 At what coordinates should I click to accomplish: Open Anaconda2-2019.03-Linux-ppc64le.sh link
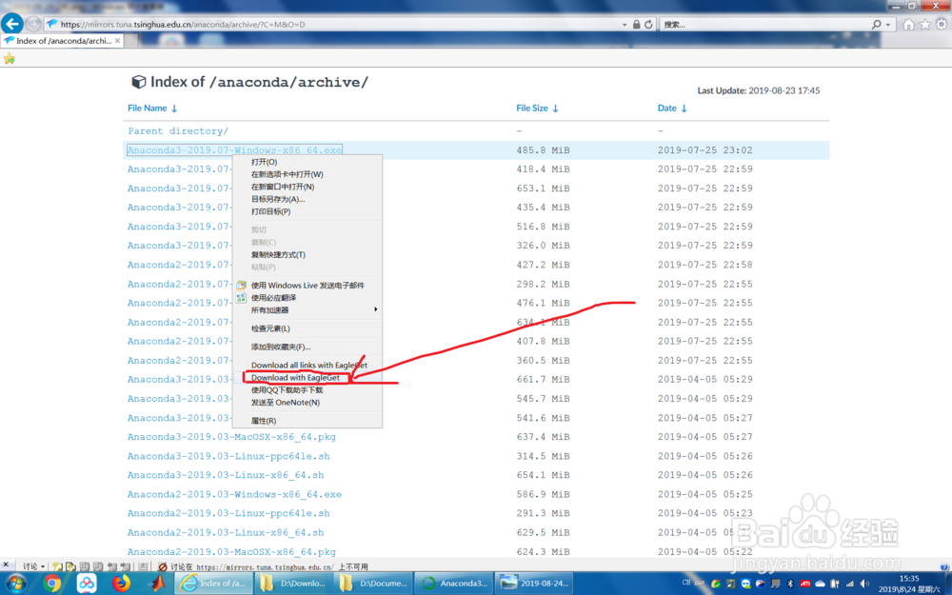pos(228,514)
